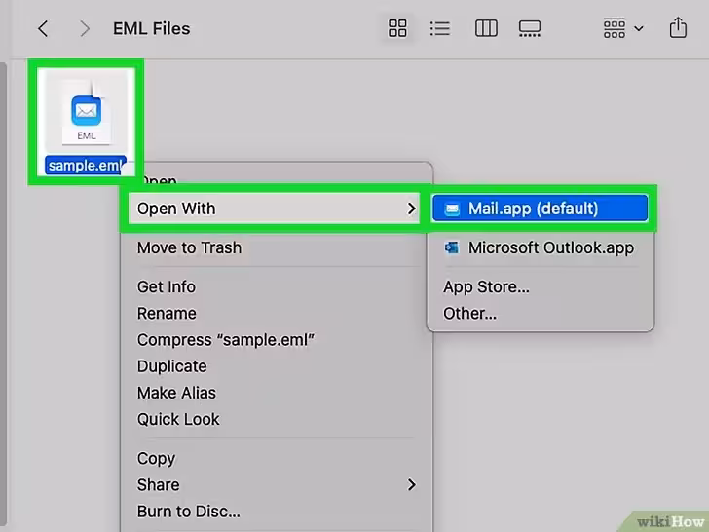Click the EML Files window title

(x=152, y=29)
